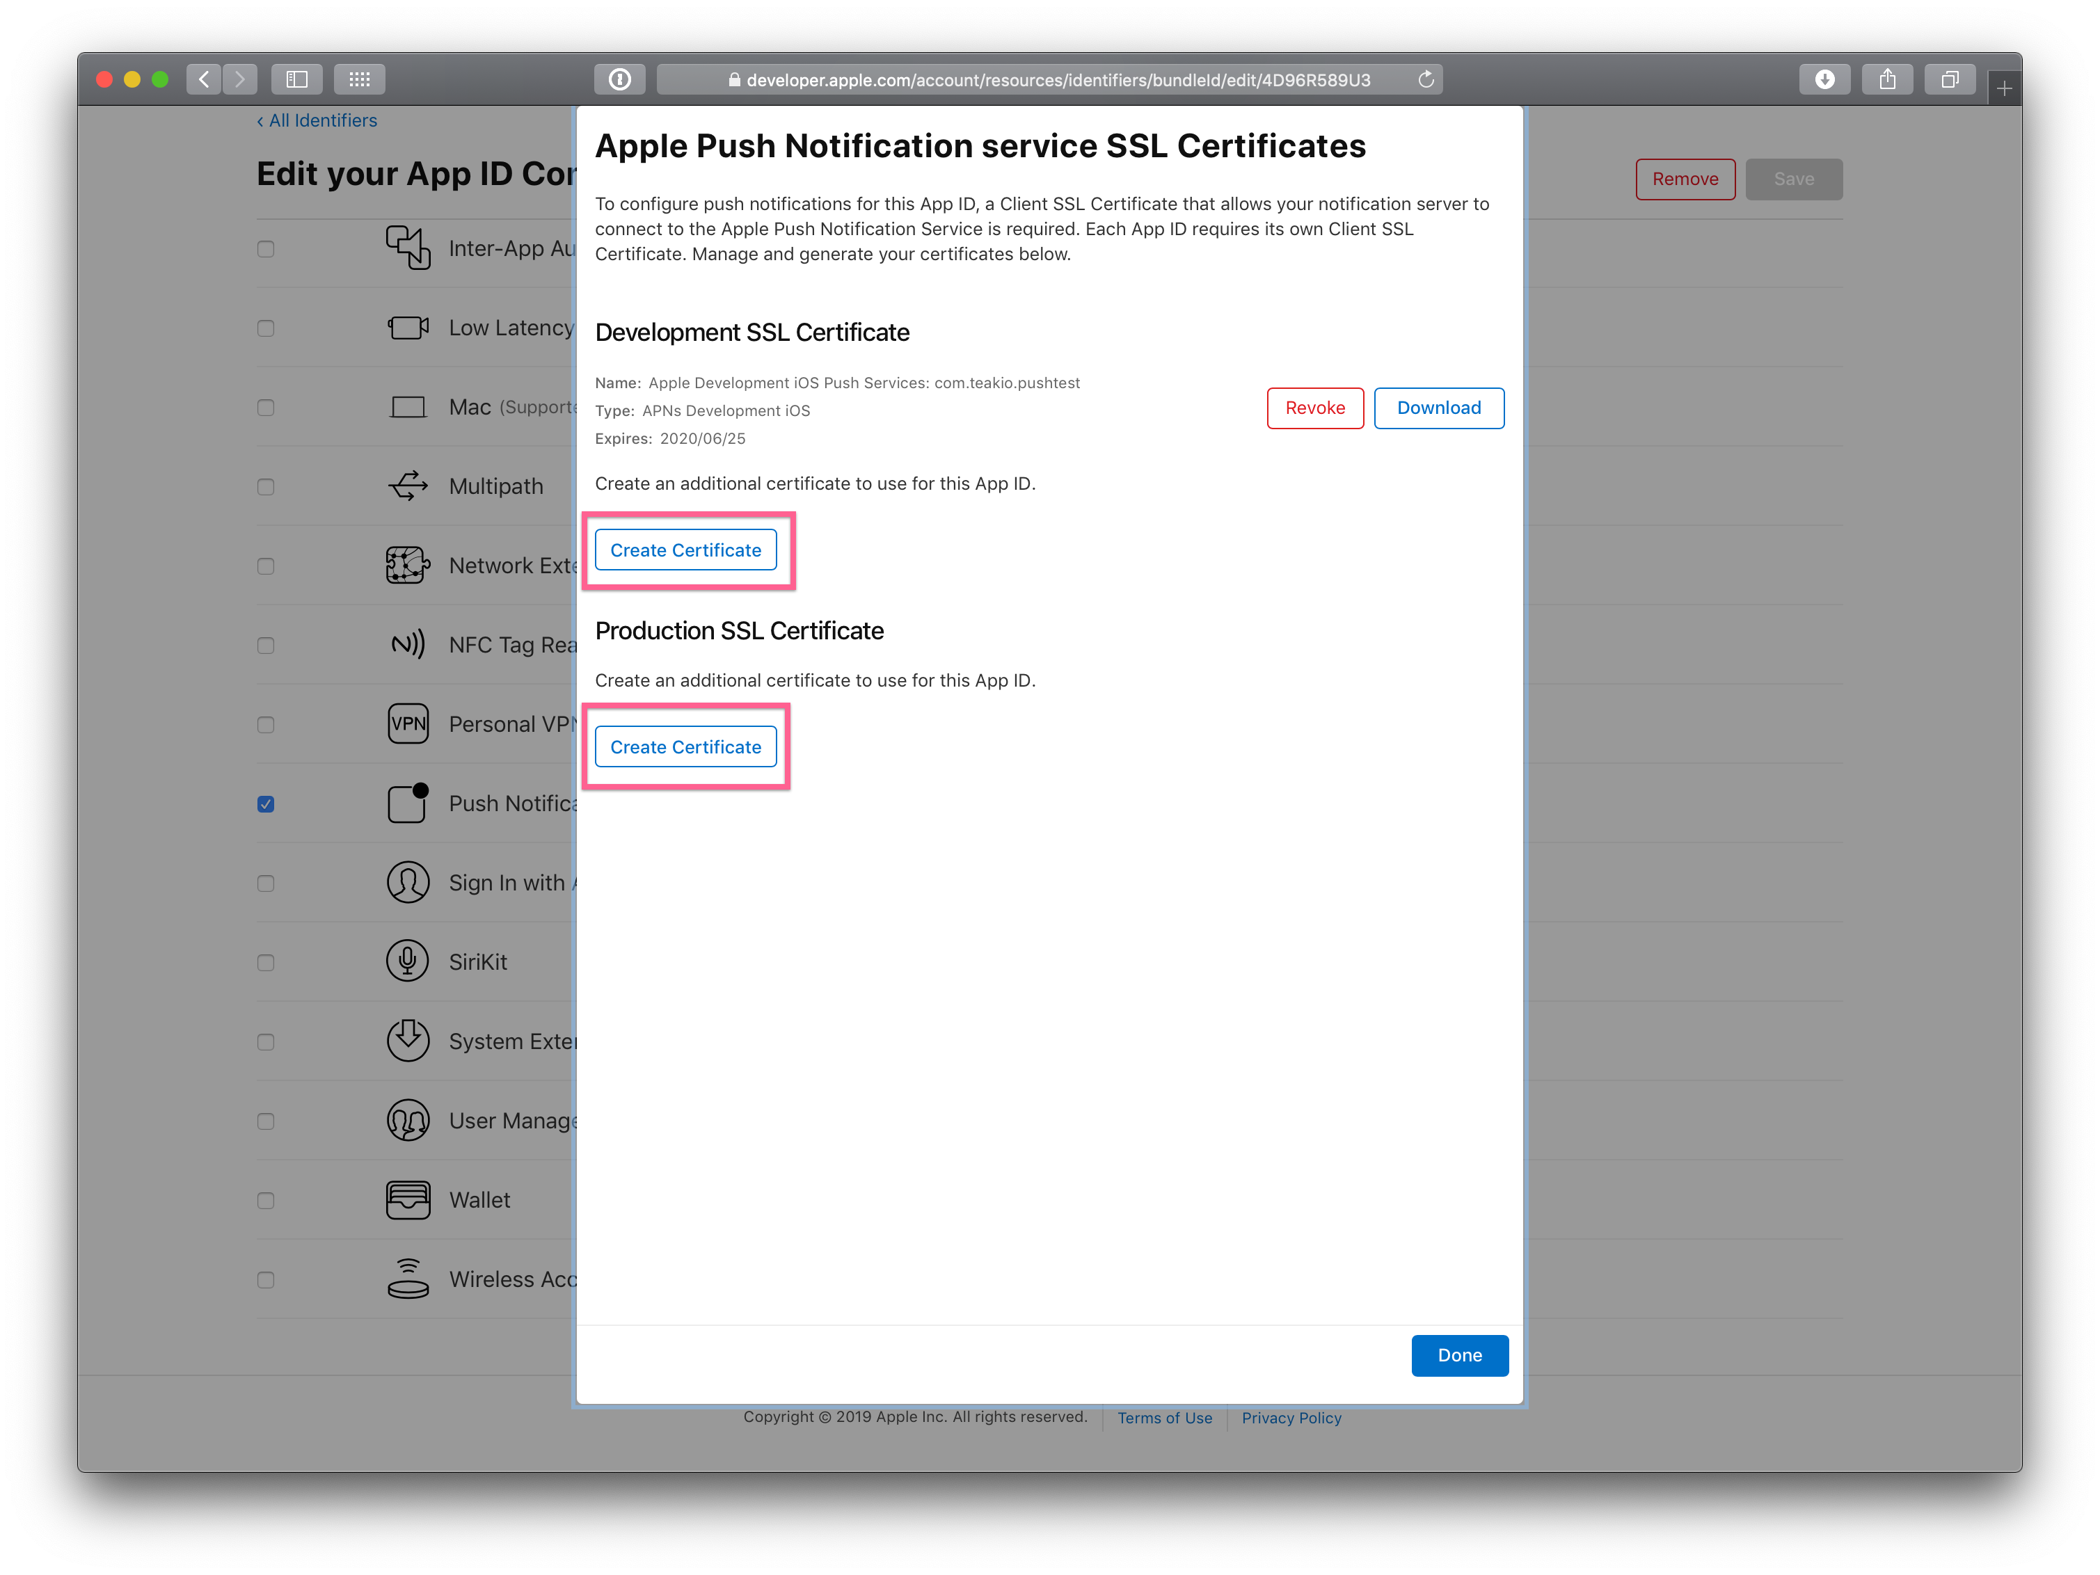Click the Wallet capability label
The height and width of the screenshot is (1575, 2100).
(479, 1200)
